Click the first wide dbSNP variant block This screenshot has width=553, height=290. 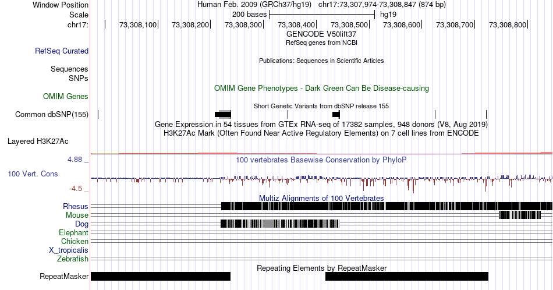point(223,114)
